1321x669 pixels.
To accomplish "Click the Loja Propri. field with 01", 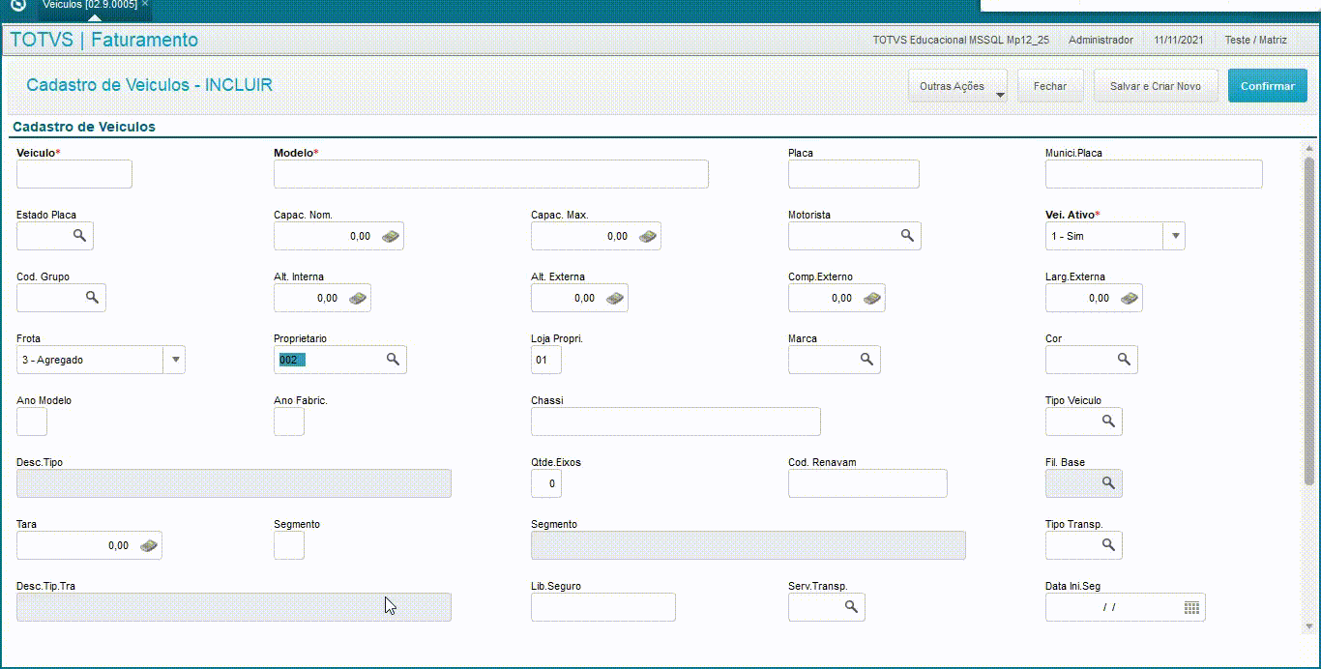I will tap(546, 360).
